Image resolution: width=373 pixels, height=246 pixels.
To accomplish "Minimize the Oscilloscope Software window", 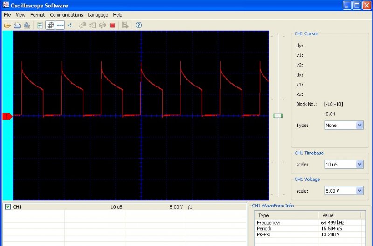I will [347, 5].
